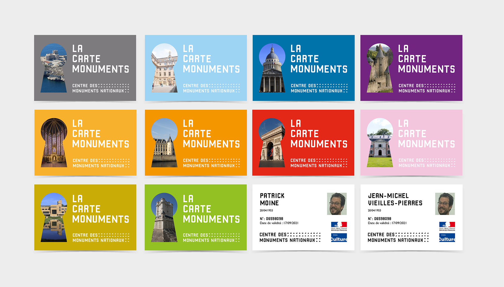This screenshot has width=504, height=287.
Task: Click the riverside Conciergerie keyhole on orange card
Action: 164,143
